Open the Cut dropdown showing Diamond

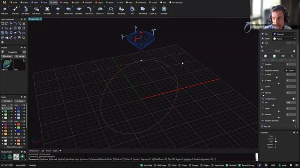(x=285, y=34)
